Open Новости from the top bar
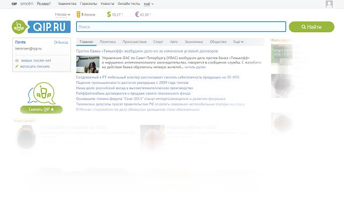This screenshot has width=344, height=215. [107, 4]
